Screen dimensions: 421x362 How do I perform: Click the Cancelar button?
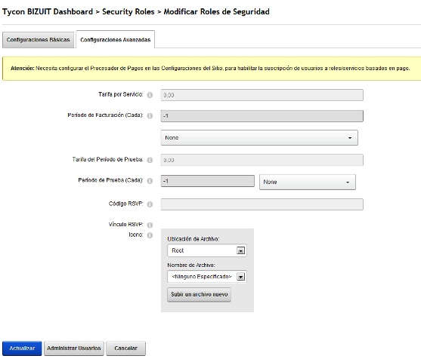tap(125, 348)
